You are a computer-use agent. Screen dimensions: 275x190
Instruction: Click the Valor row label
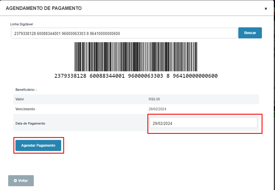coord(20,99)
